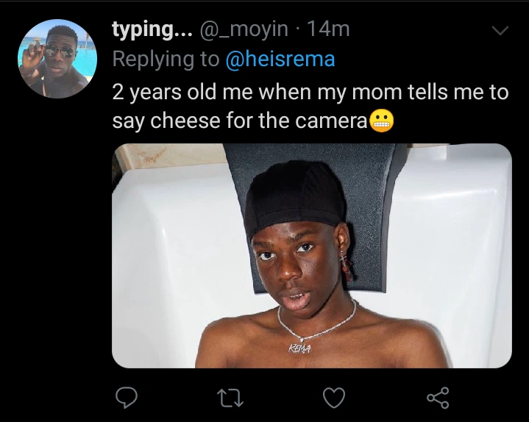This screenshot has height=422, width=529.
Task: Click the dot separator before 14m
Action: [297, 29]
